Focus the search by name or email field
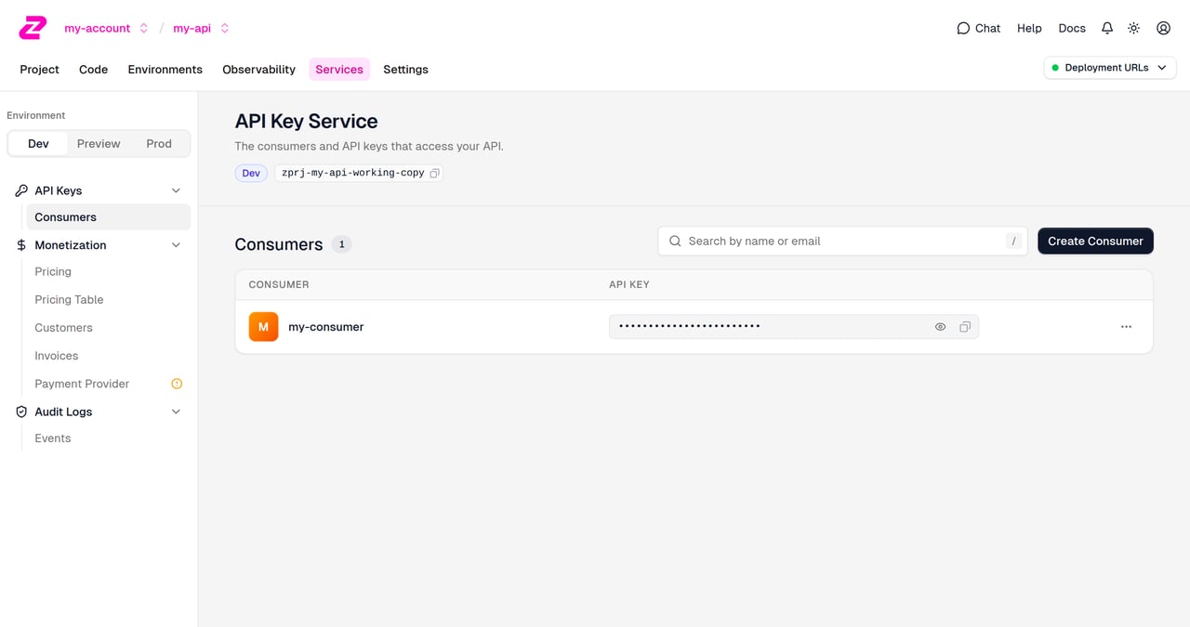The image size is (1190, 627). [x=842, y=241]
